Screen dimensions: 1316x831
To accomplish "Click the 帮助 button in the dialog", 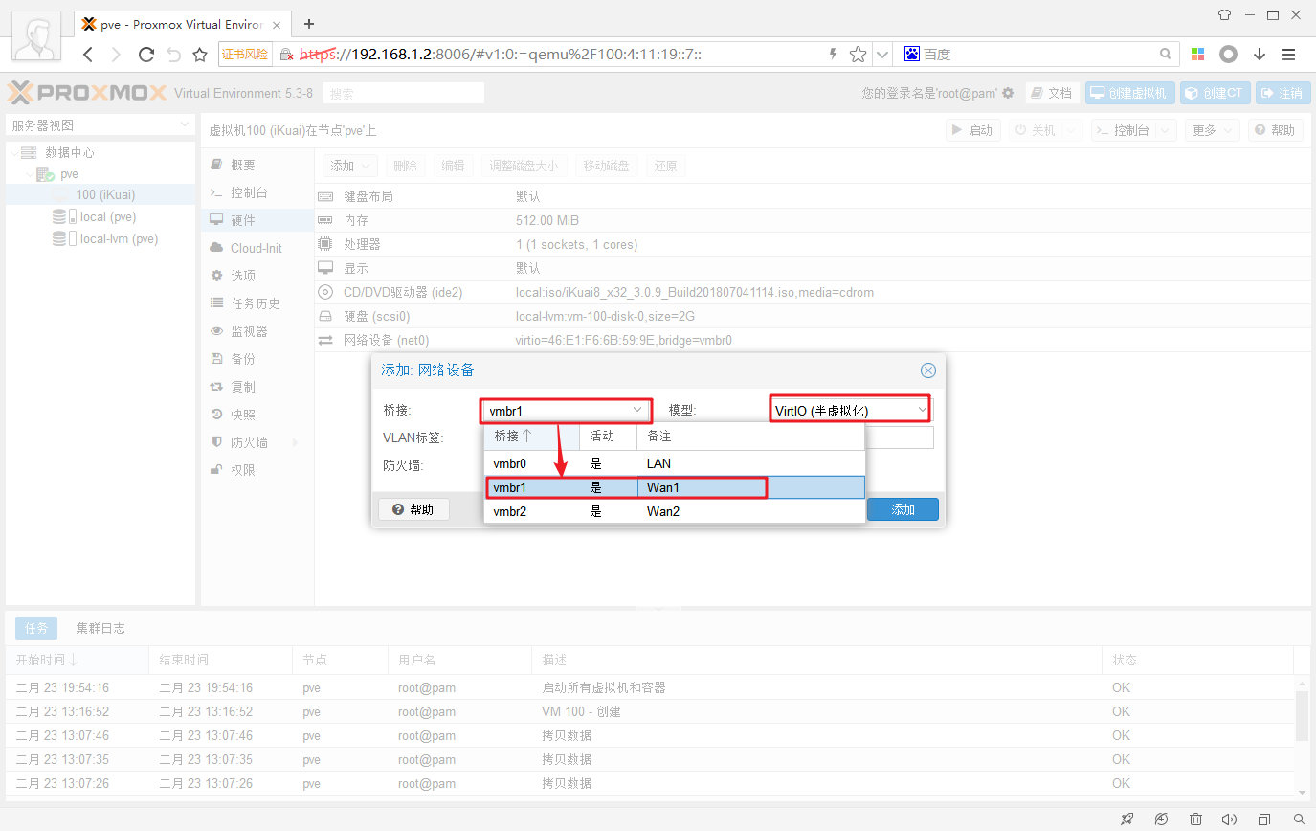I will (x=413, y=509).
